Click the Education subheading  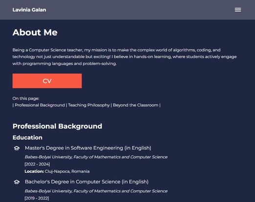pyautogui.click(x=27, y=138)
